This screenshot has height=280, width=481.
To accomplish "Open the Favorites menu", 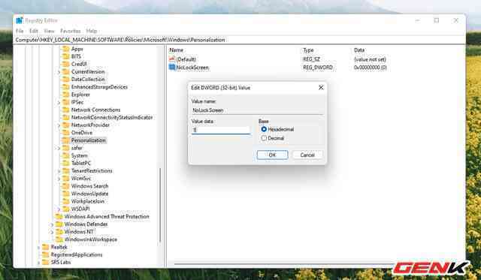I will click(70, 31).
